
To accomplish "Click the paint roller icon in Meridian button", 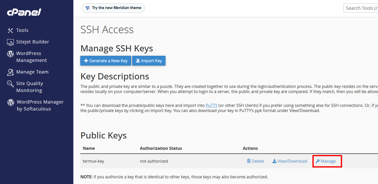I will point(88,8).
